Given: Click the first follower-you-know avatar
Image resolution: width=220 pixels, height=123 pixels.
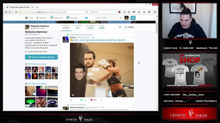Looking at the screenshot, I should (x=28, y=70).
